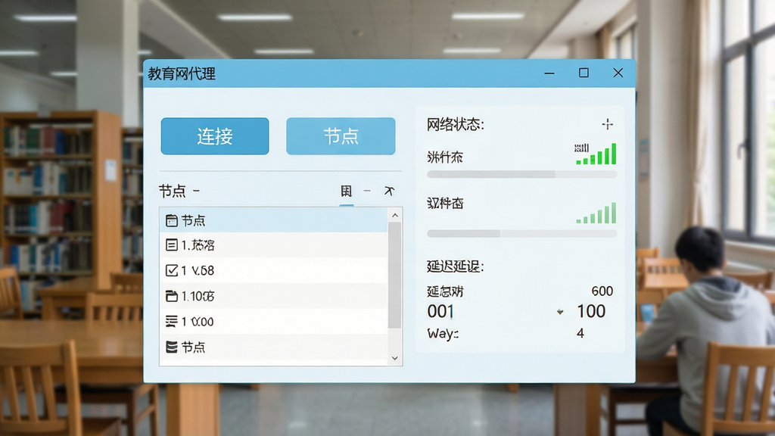Click the faded green signal bars icon
775x436 pixels.
click(596, 213)
